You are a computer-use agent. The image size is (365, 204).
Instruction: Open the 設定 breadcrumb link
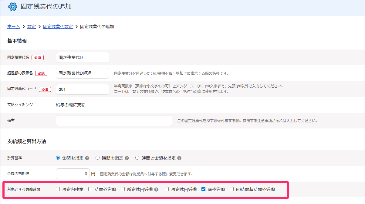32,27
